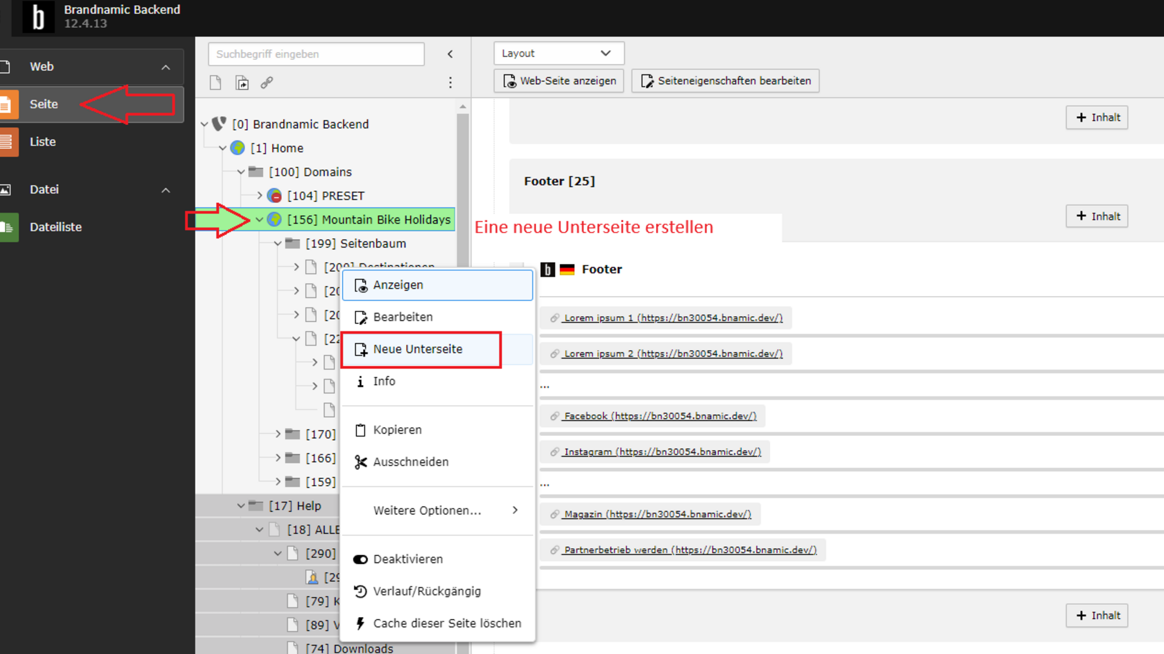Open the page tree three-dots menu
The image size is (1164, 654).
point(450,83)
